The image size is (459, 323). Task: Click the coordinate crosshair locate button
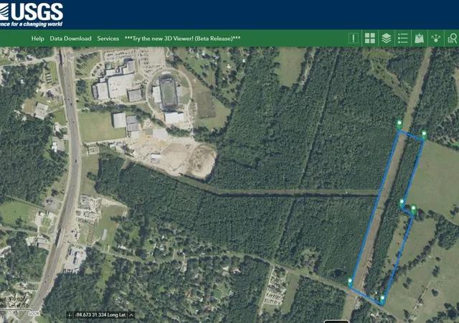tap(70, 315)
